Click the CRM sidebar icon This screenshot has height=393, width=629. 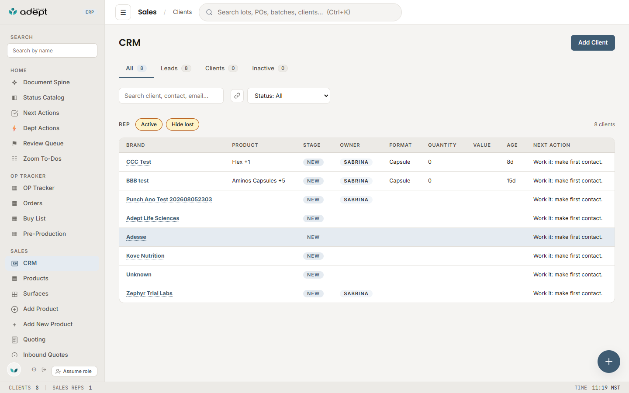coord(14,263)
